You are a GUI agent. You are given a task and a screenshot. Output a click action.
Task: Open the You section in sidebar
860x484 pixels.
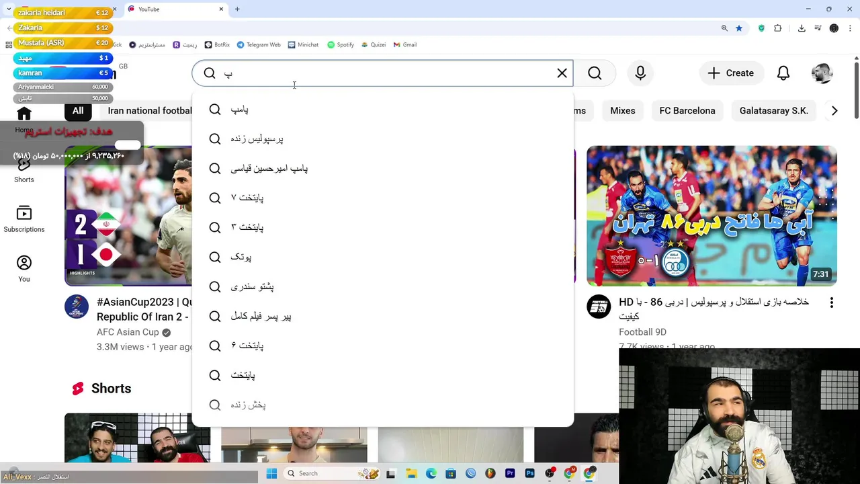coord(24,269)
